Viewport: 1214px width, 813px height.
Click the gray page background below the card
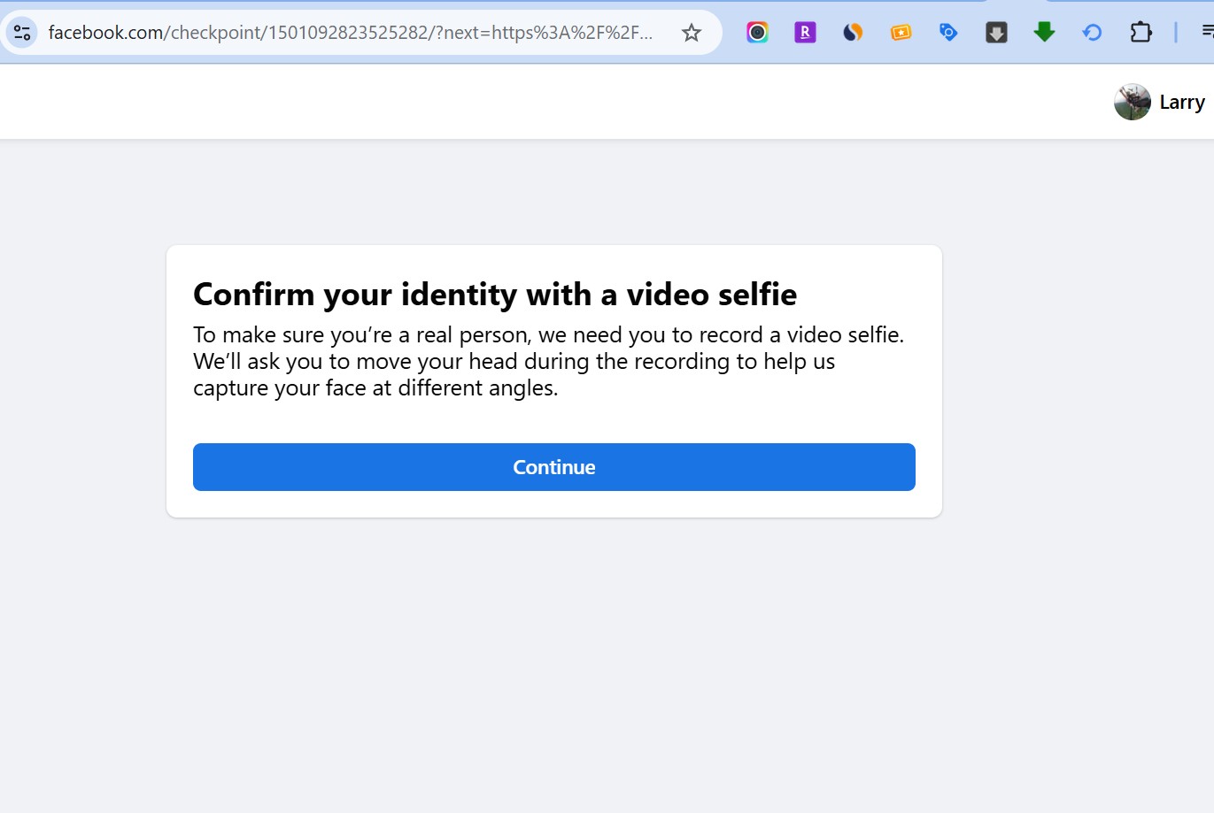coord(553,663)
